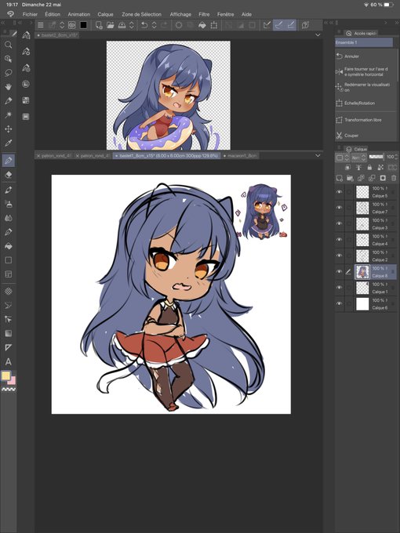The image size is (400, 533).
Task: Click the Fill paint bucket command icon
Action: pyautogui.click(x=202, y=25)
